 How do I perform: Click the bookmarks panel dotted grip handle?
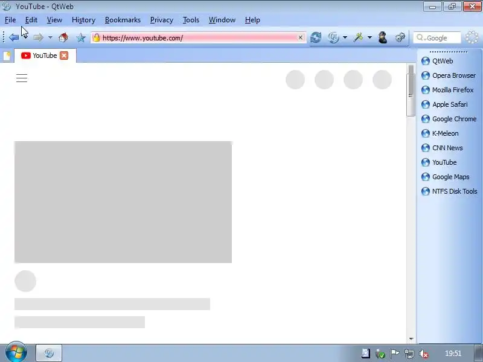(448, 52)
